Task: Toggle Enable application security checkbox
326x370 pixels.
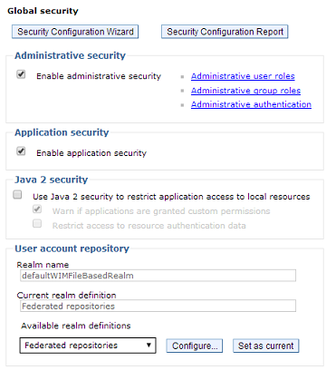Action: tap(21, 151)
